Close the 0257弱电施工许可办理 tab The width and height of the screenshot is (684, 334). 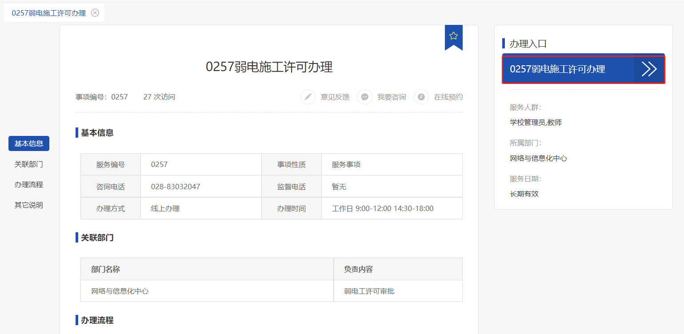95,13
